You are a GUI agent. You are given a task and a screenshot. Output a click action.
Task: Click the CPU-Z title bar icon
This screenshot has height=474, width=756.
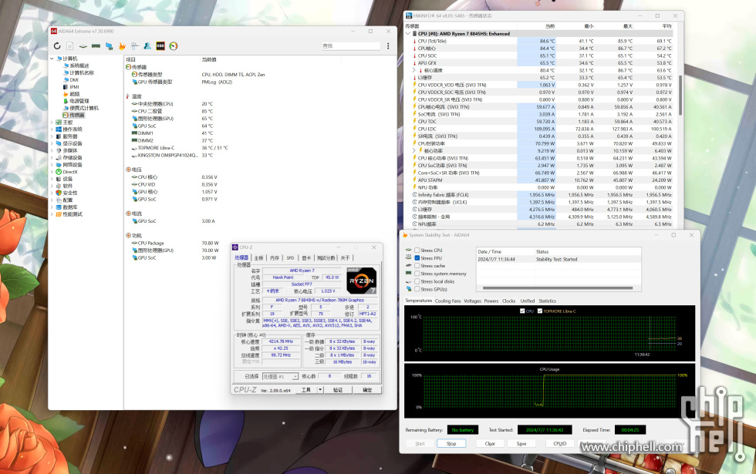235,247
